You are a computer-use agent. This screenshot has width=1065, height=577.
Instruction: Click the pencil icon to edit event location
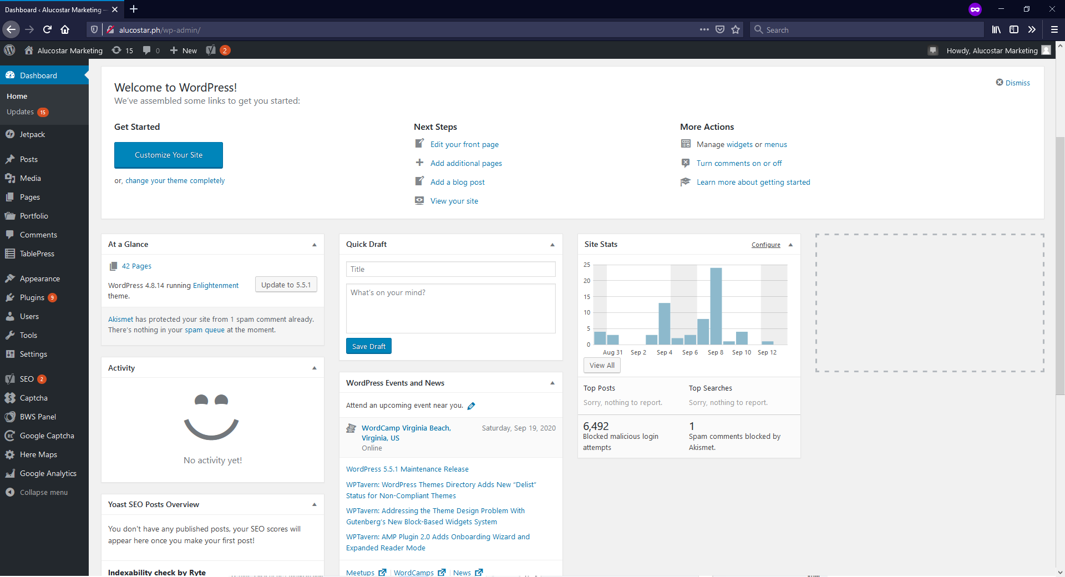click(471, 406)
